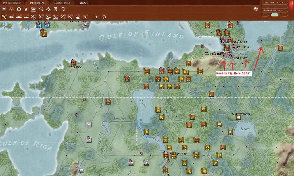
Task: Select the Info Screens tab
Action: pos(37,3)
